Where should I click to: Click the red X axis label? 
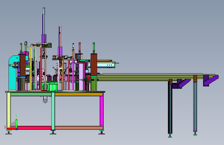(5, 127)
